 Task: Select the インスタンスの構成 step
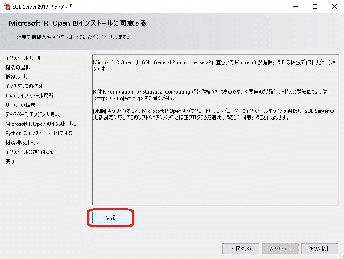pyautogui.click(x=24, y=86)
